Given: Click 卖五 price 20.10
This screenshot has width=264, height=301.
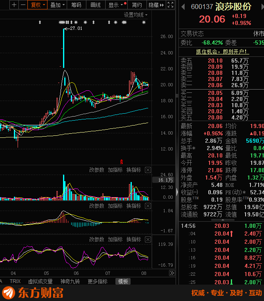Looking at the screenshot, I should pyautogui.click(x=215, y=61).
